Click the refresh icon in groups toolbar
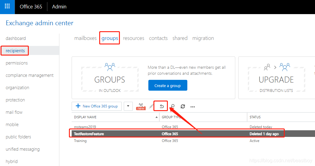This screenshot has width=315, height=166. click(x=183, y=107)
